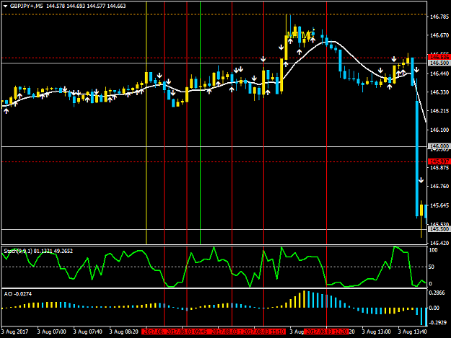Click the 3 Aug 13:00 time label

coord(376,332)
